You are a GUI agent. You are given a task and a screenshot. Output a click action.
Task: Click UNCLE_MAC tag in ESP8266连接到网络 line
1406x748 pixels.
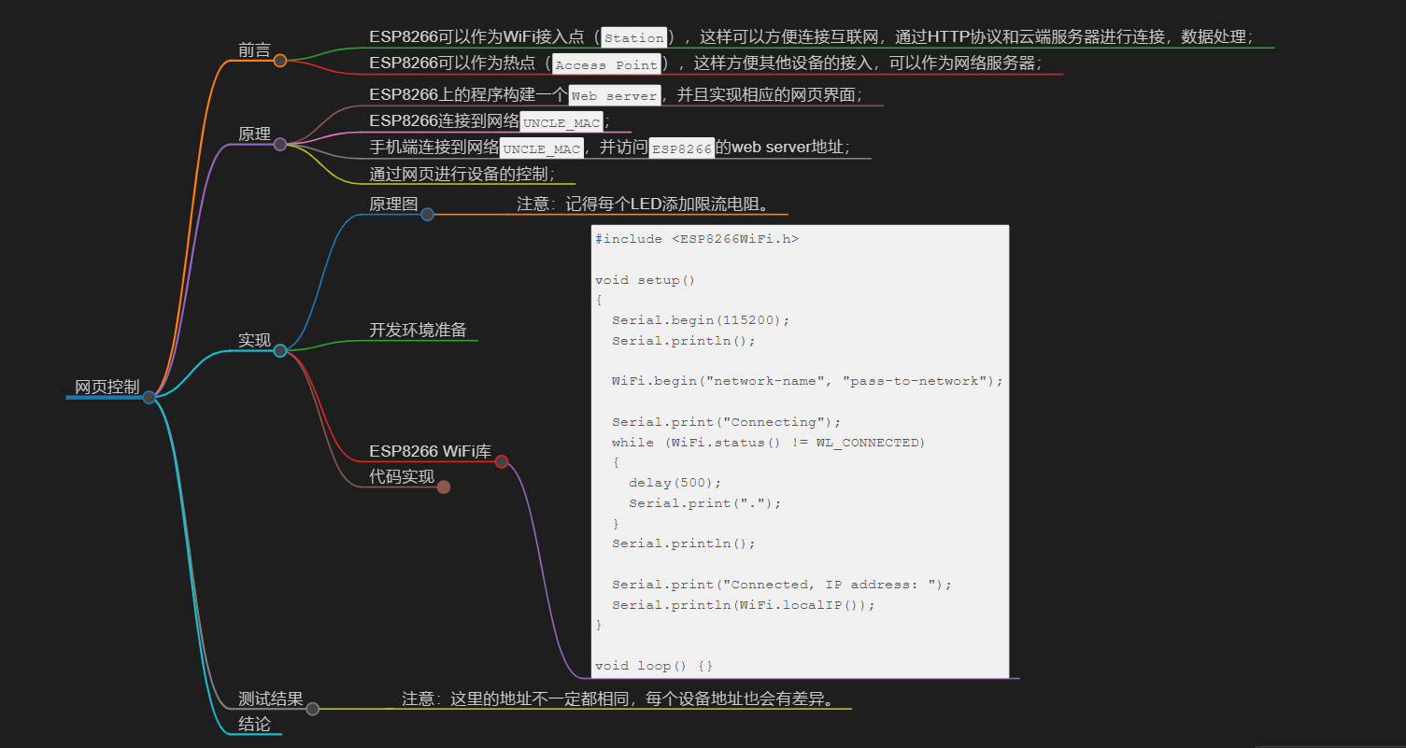(561, 122)
